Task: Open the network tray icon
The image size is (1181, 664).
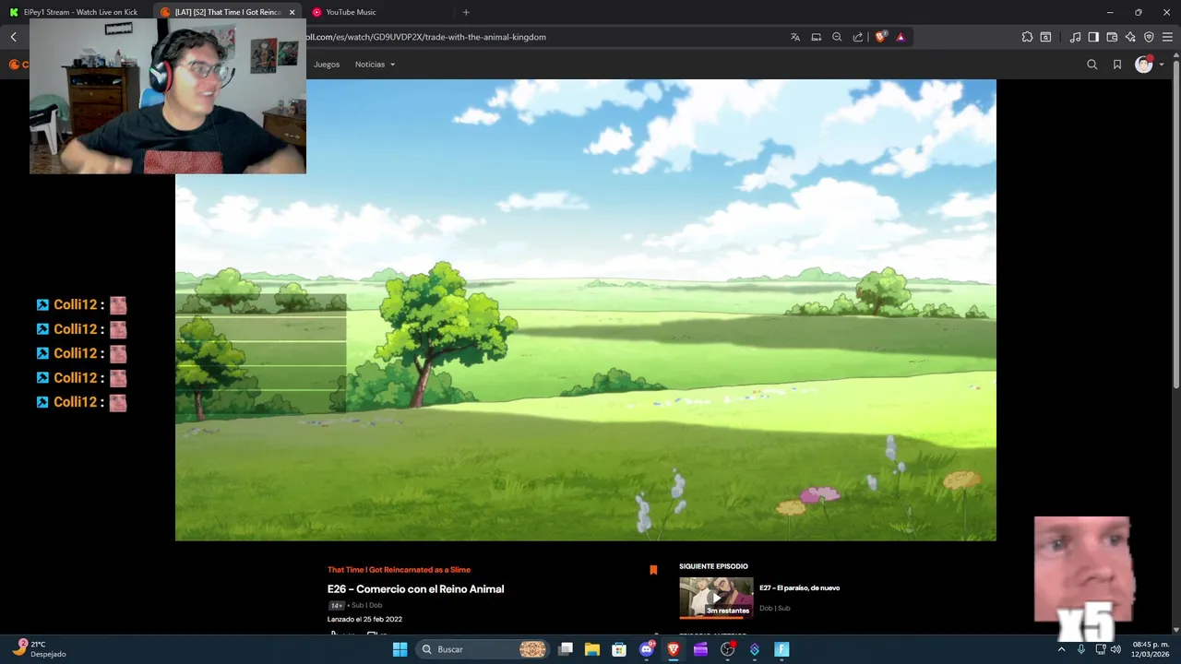Action: pos(1100,649)
